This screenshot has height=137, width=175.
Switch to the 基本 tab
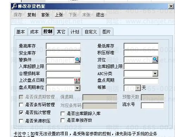(21, 32)
